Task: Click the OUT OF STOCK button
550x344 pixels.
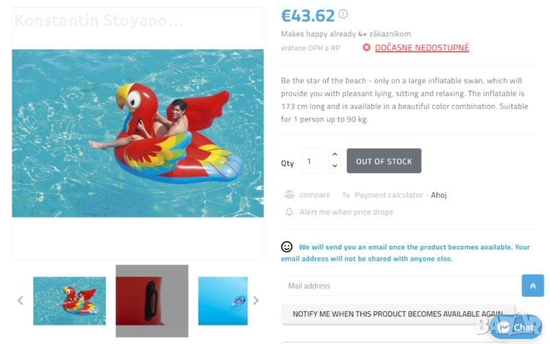Action: [384, 161]
